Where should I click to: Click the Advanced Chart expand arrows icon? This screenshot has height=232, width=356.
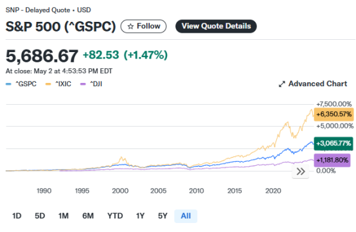[281, 84]
